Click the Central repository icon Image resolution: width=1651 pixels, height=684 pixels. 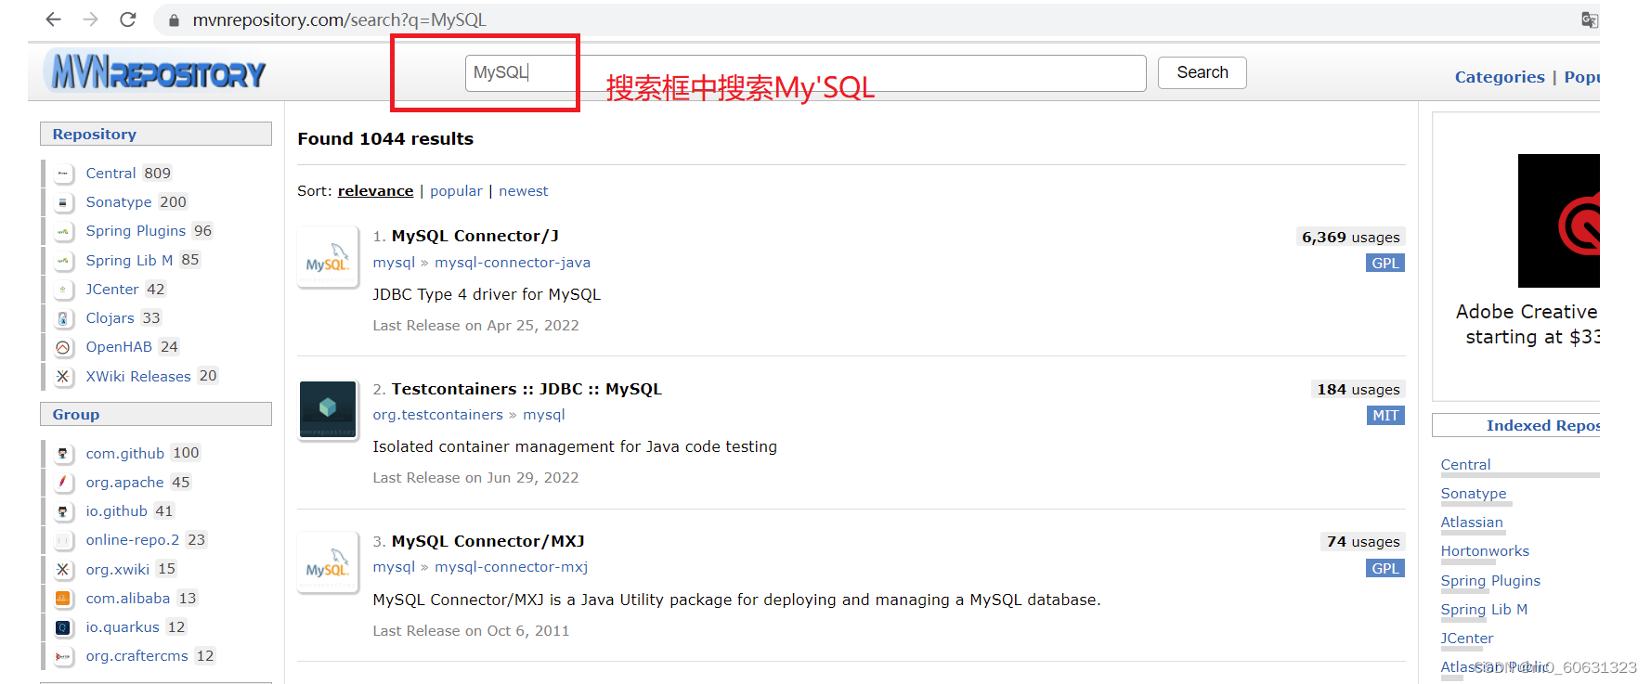coord(63,174)
